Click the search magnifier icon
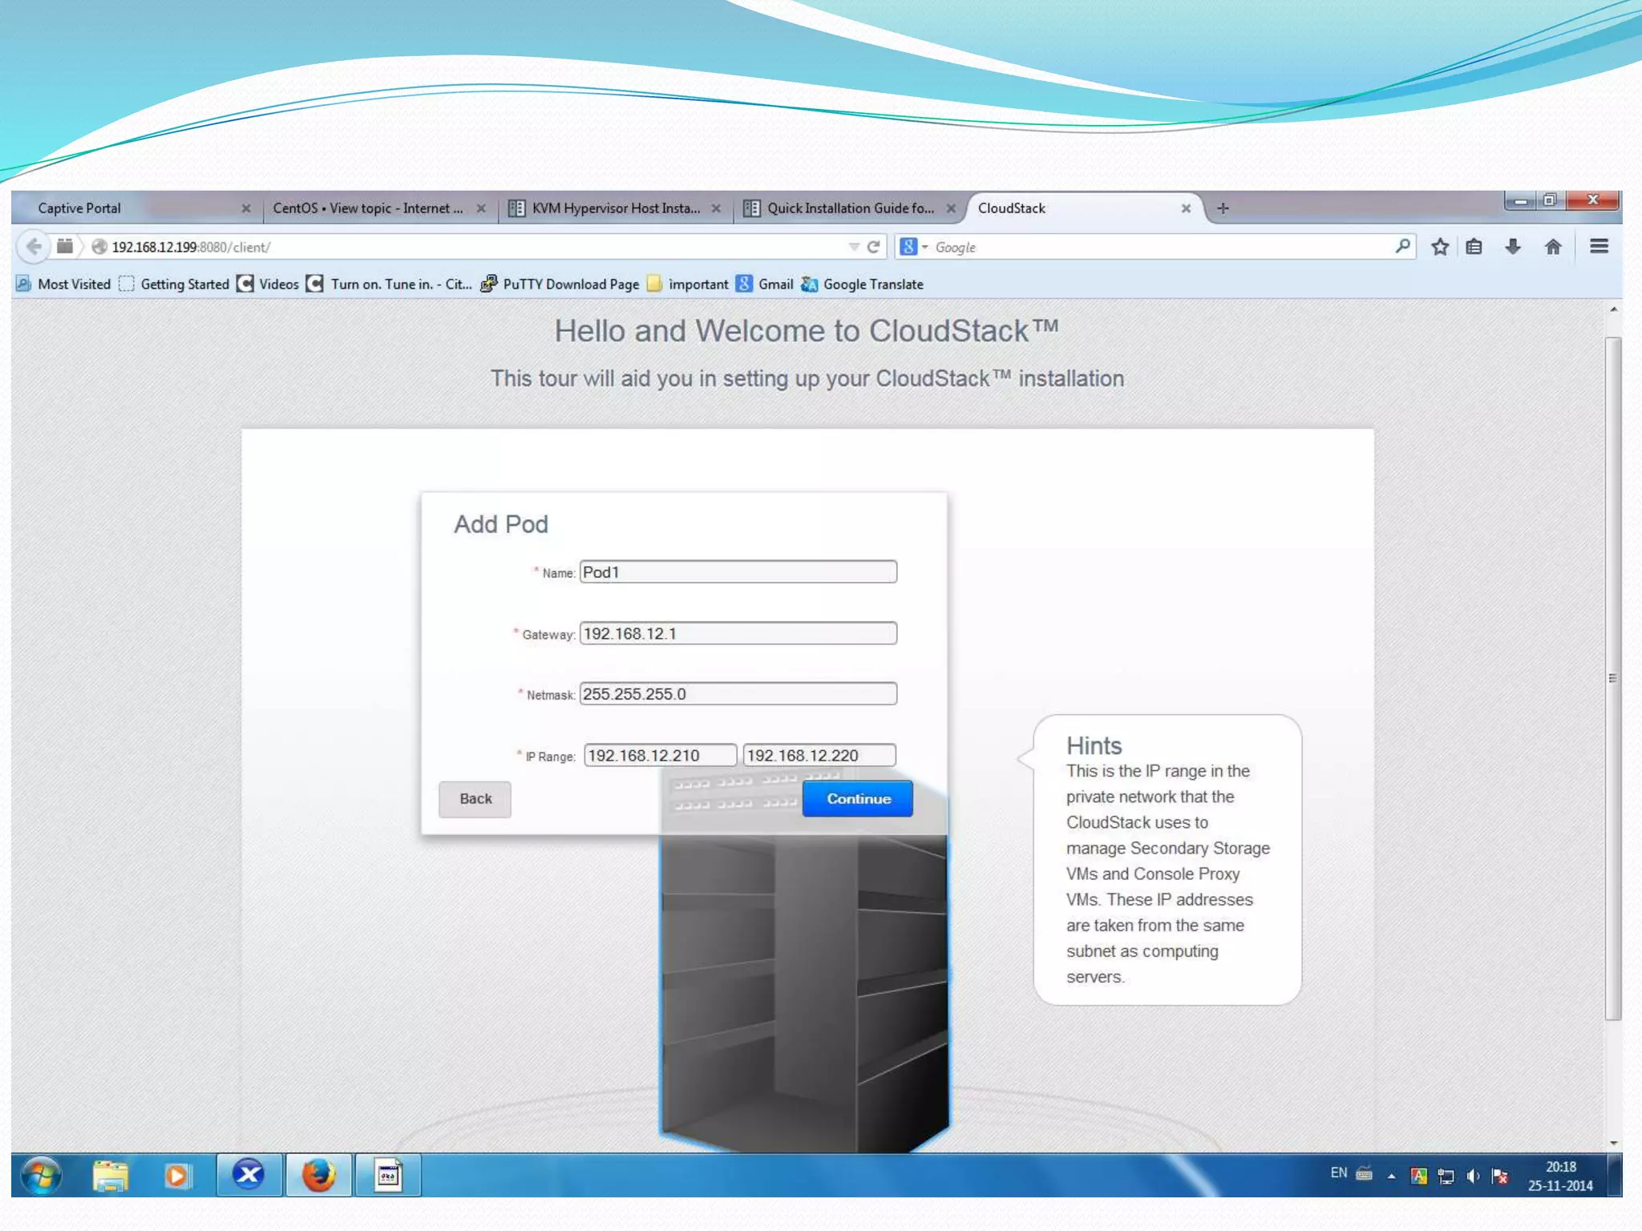The width and height of the screenshot is (1642, 1231). point(1402,247)
